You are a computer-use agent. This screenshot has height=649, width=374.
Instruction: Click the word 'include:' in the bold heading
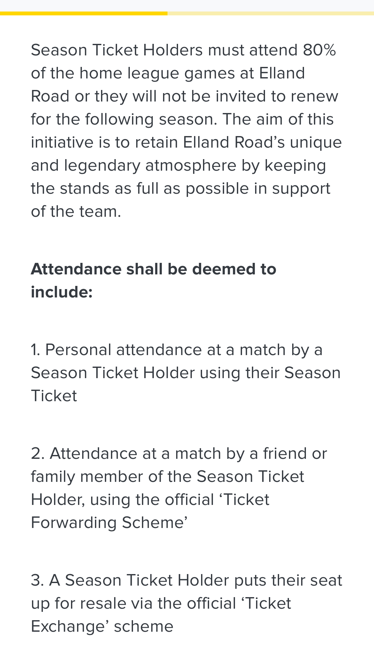pos(62,292)
